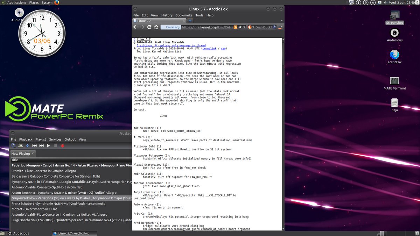Click the volume speaker icon in system tray
The image size is (420, 236).
click(x=385, y=2)
